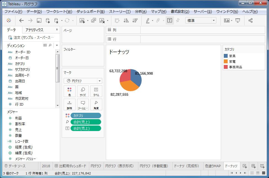Open the 標準 fit dropdown
The width and height of the screenshot is (269, 178).
(200, 20)
